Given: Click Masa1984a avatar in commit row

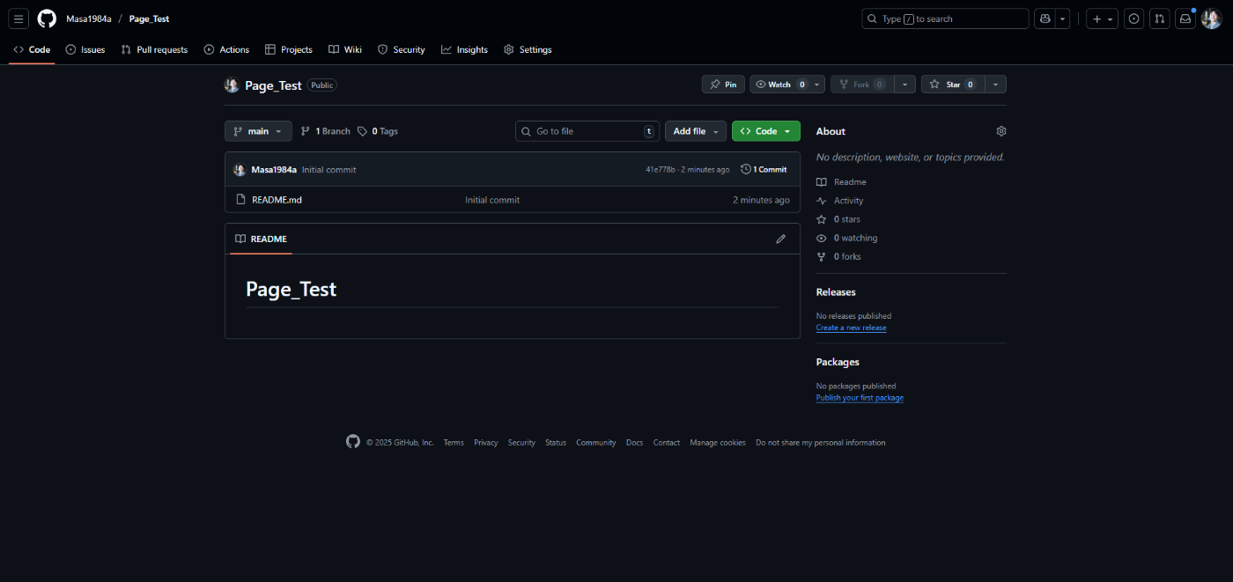Looking at the screenshot, I should click(240, 169).
